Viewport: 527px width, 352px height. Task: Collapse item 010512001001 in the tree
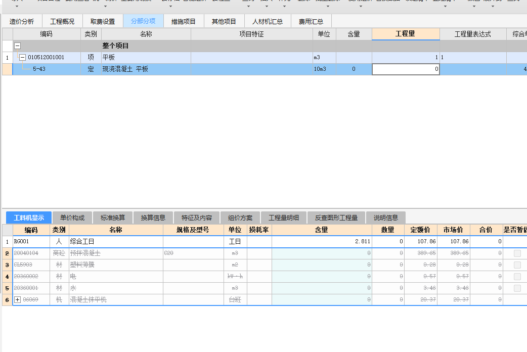pyautogui.click(x=23, y=58)
